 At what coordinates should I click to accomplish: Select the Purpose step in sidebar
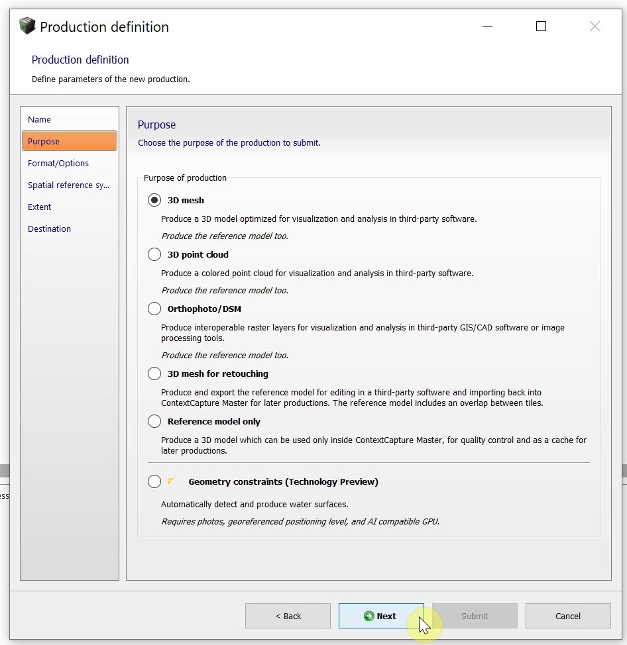tap(44, 142)
